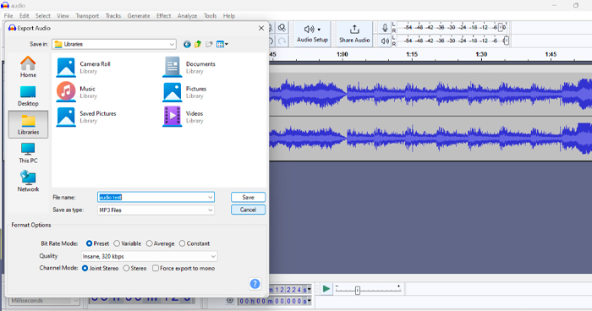Viewport: 592px width, 311px height.
Task: Click Share Audio upload icon
Action: click(354, 30)
